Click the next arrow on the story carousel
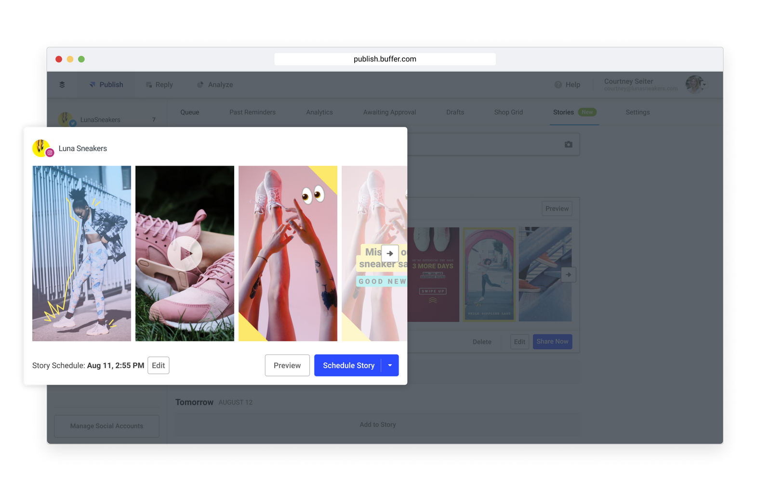The height and width of the screenshot is (492, 771). coord(390,253)
